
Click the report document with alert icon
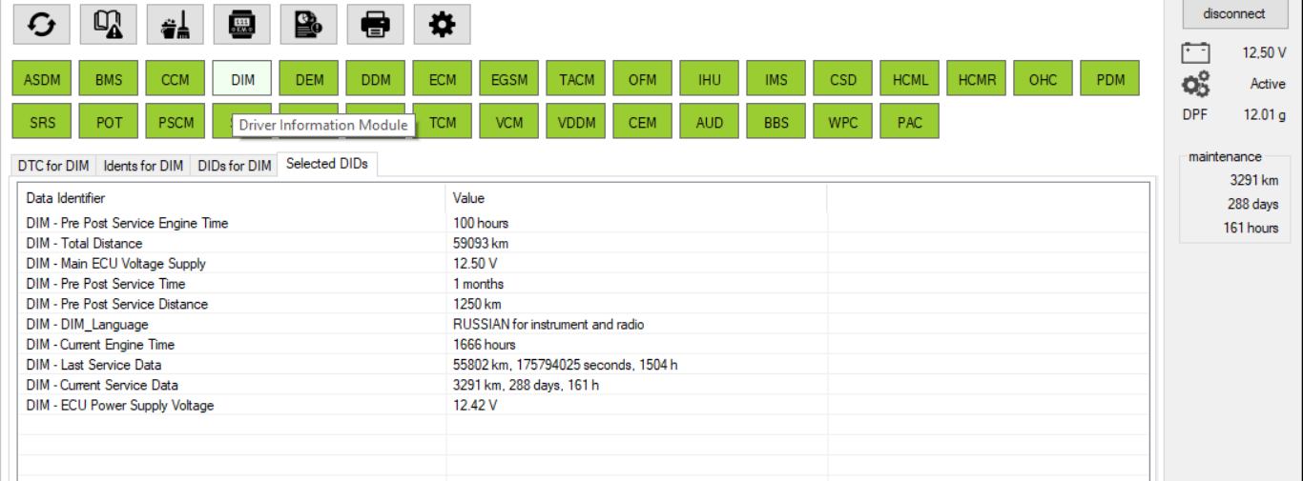[309, 25]
